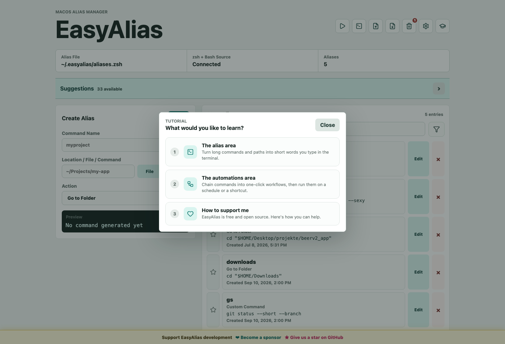This screenshot has width=505, height=344.
Task: Star the downloads alias
Action: coord(213,272)
